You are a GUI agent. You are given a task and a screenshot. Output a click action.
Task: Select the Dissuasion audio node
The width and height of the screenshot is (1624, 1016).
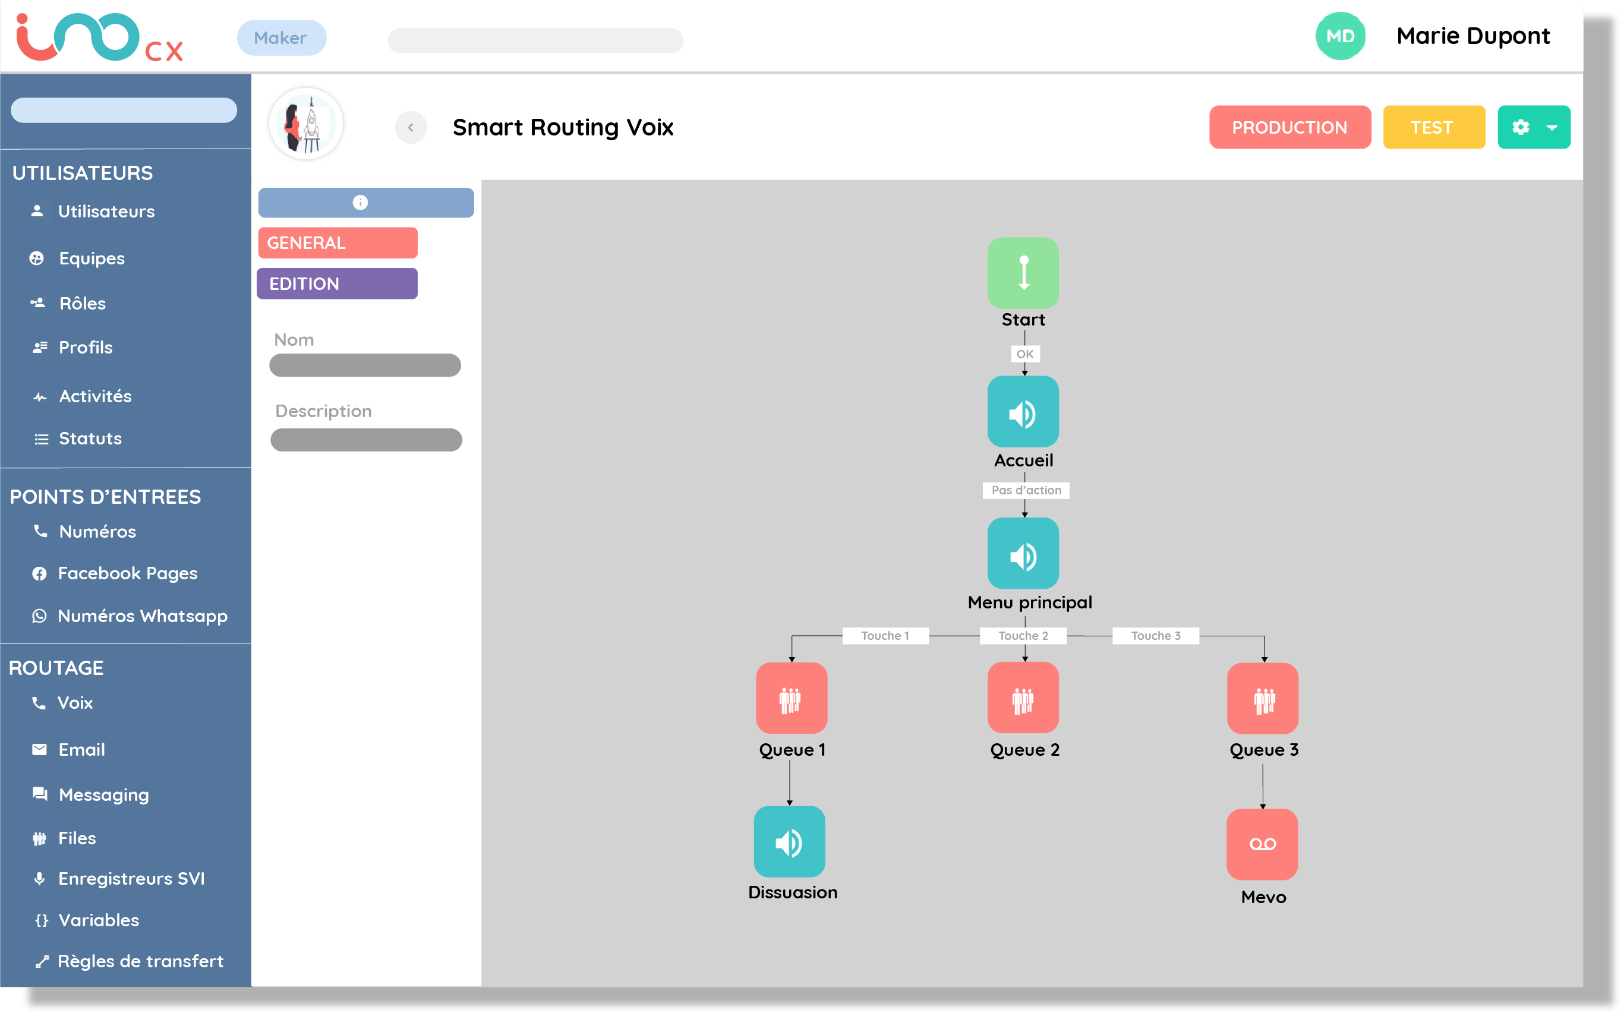(x=790, y=841)
